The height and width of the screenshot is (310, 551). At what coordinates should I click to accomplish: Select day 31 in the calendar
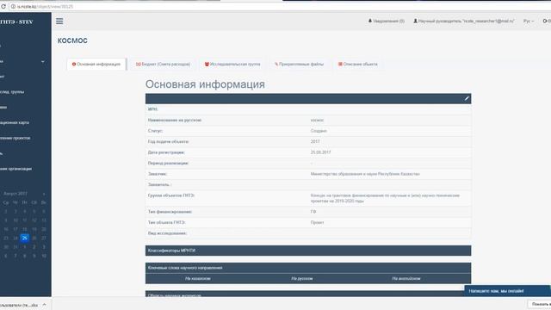pyautogui.click(x=15, y=247)
